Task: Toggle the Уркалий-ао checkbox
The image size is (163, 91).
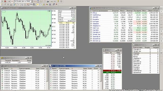Action: coord(91,39)
